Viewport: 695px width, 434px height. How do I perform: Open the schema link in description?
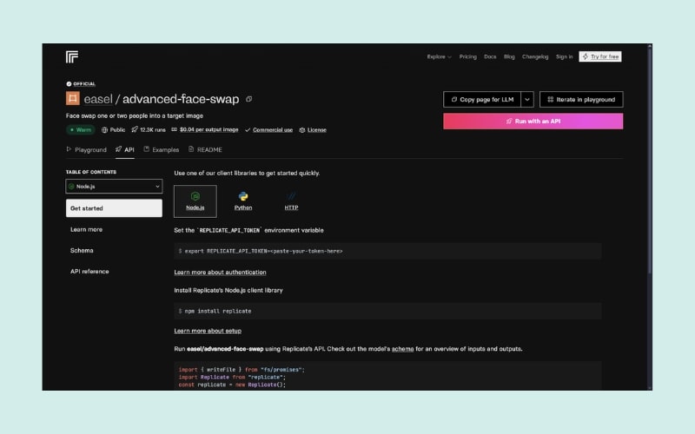[402, 349]
